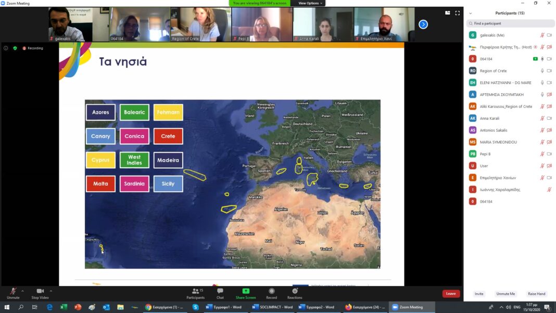Switch to SOCLIMPACT Word taskbar window
556x313 pixels.
click(273, 307)
